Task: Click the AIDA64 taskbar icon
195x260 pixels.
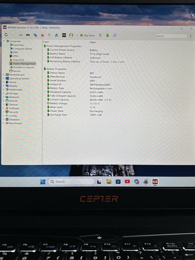Action: point(155,182)
